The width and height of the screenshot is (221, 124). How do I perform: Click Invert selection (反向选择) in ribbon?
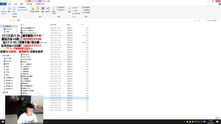[x=86, y=12]
